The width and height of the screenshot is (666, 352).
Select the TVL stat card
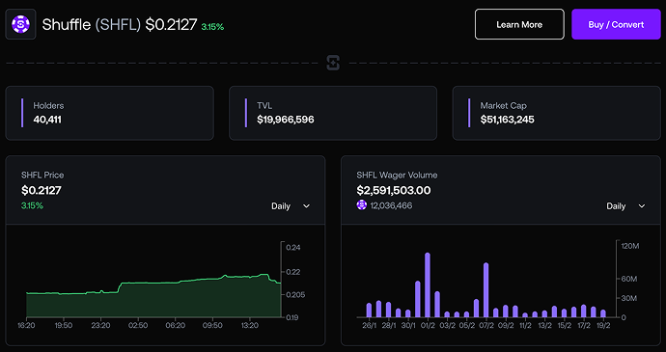[x=333, y=113]
